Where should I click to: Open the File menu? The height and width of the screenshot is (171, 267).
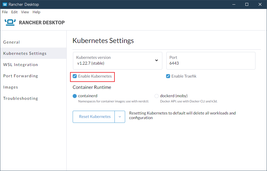point(5,12)
